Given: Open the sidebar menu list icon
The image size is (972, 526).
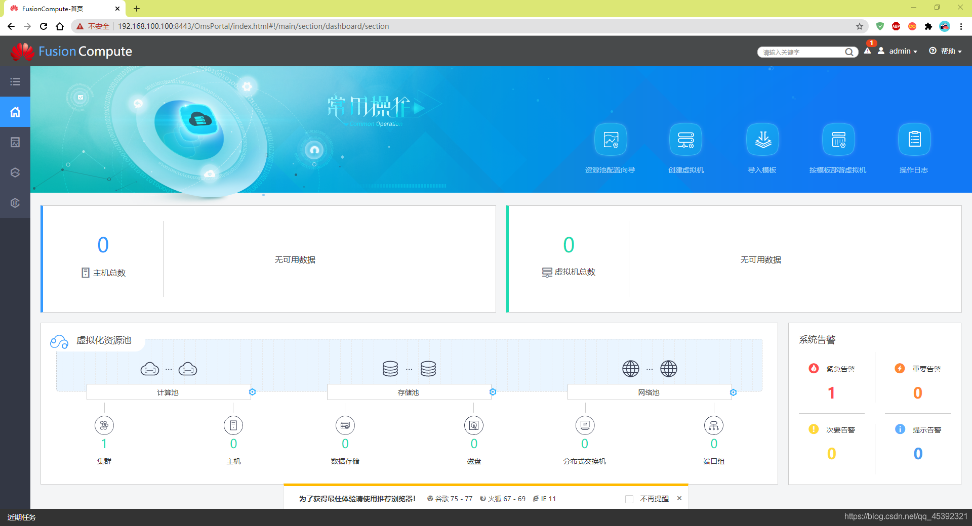Looking at the screenshot, I should click(x=15, y=81).
